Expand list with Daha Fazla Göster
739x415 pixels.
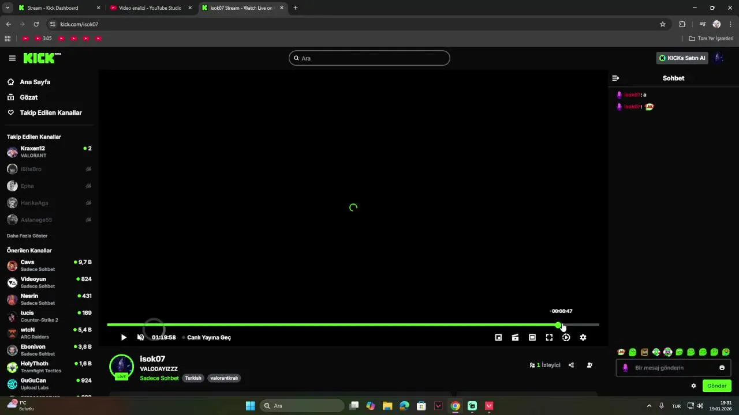27,236
